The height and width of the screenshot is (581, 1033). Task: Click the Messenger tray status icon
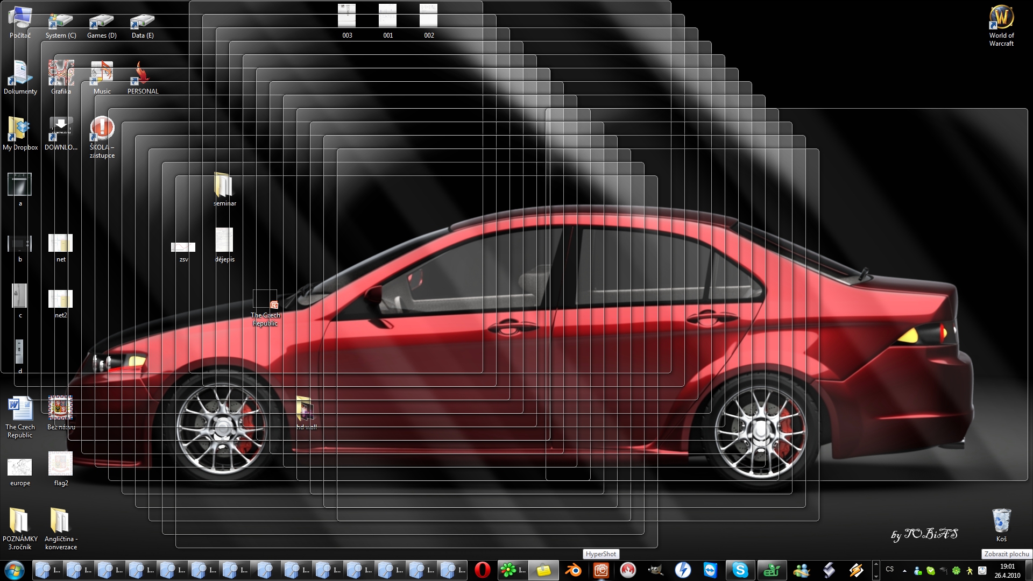918,571
